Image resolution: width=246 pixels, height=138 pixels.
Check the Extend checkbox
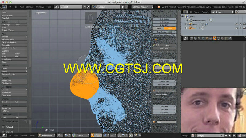point(3,127)
